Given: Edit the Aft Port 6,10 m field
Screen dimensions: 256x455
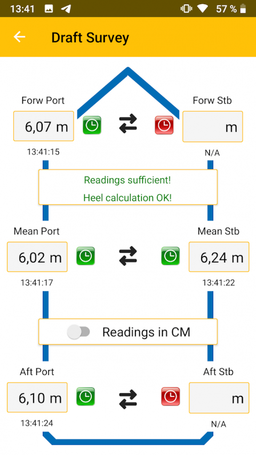Looking at the screenshot, I should (x=37, y=397).
